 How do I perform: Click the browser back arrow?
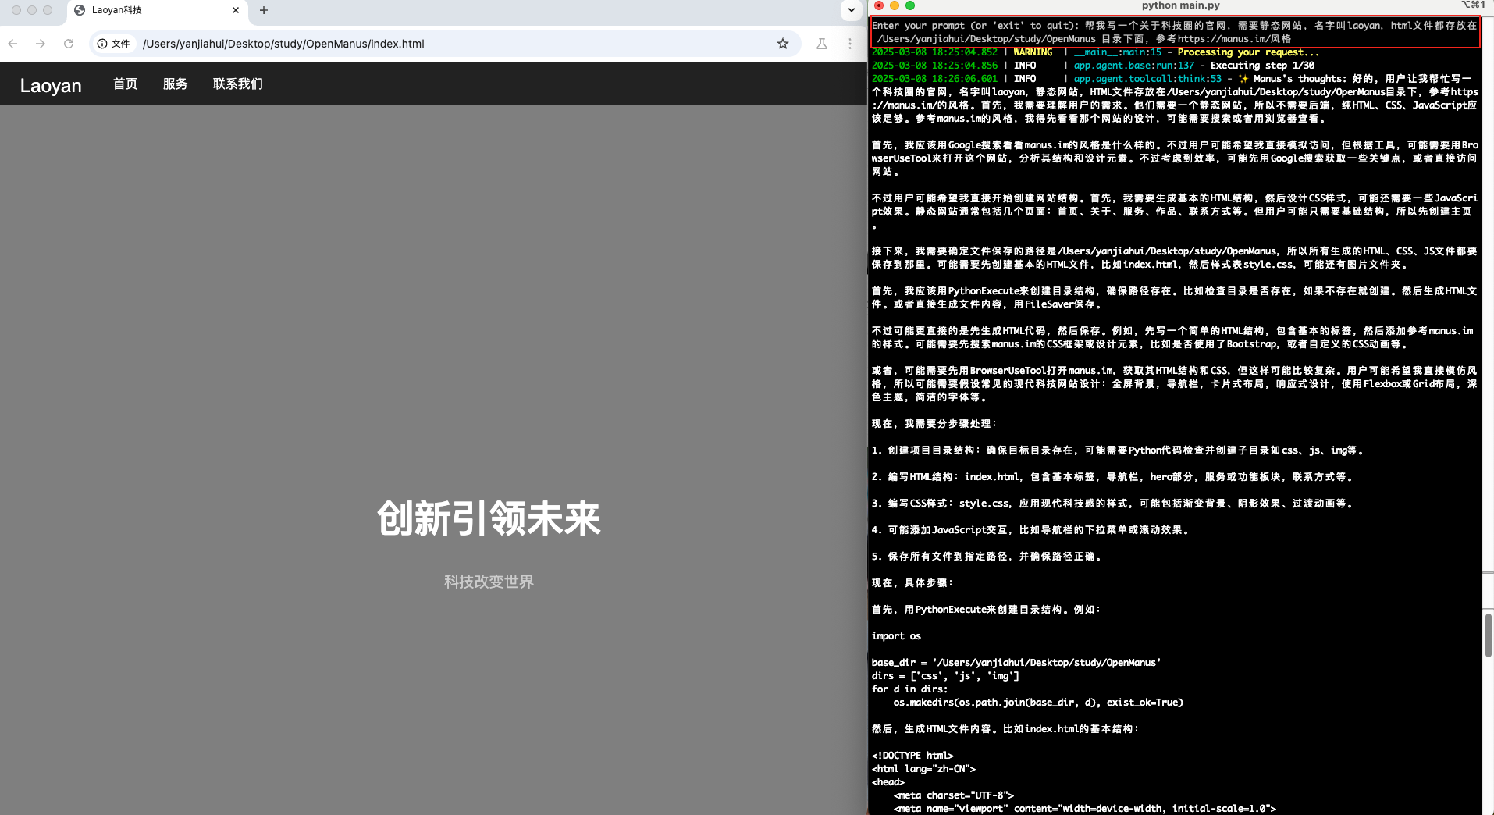12,44
